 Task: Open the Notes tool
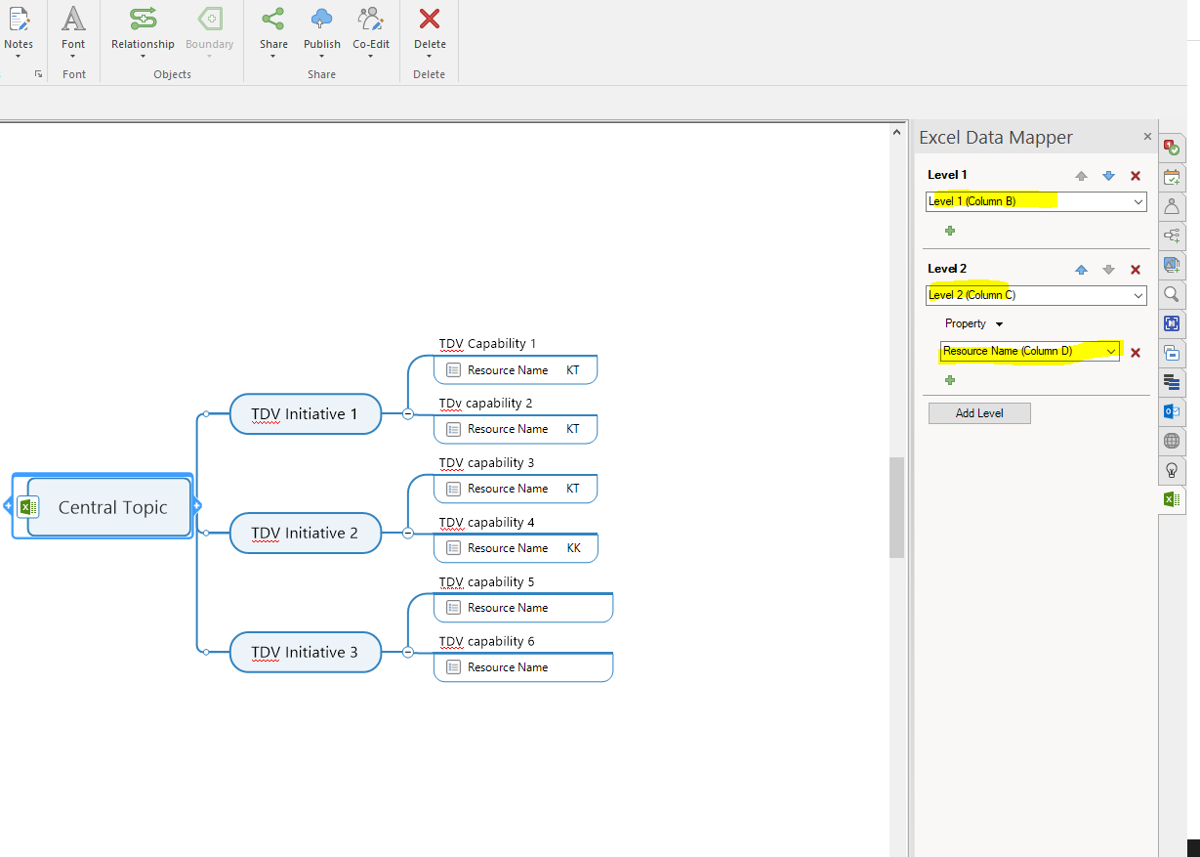click(x=18, y=20)
